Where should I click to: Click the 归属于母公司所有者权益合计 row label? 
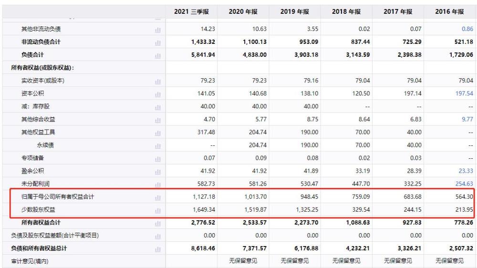click(53, 197)
